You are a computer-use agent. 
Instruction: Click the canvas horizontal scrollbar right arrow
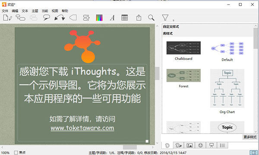click(153, 147)
